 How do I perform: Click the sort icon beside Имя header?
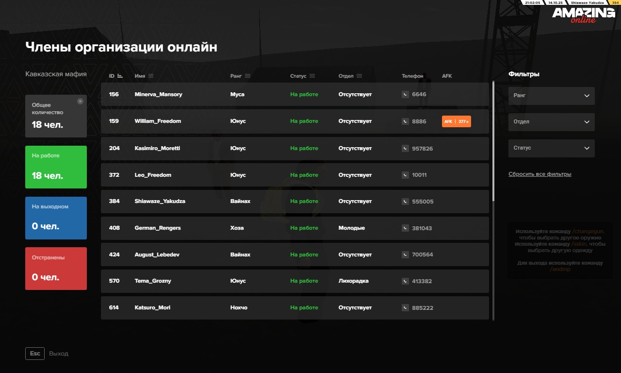tap(151, 76)
